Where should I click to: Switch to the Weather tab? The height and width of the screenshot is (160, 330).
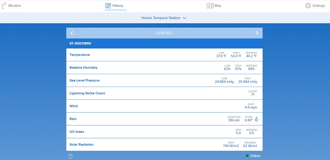(x=15, y=6)
